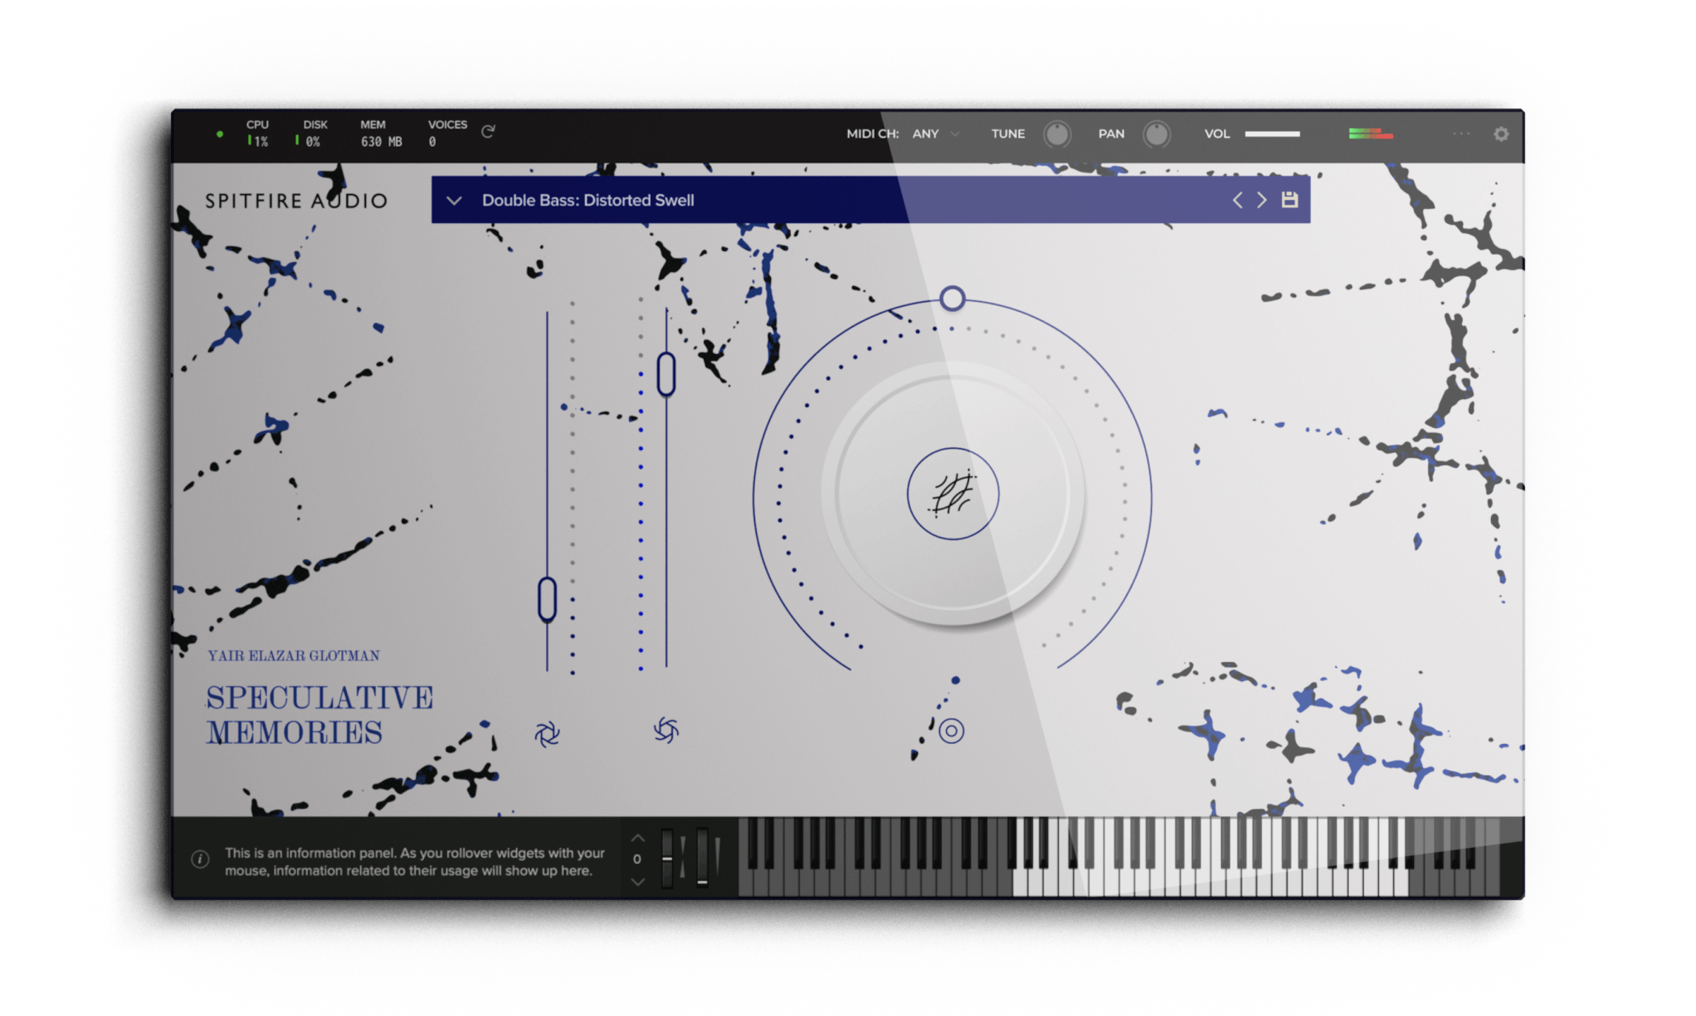Click the concentric circle icon below the big knob
This screenshot has width=1696, height=1016.
(951, 731)
